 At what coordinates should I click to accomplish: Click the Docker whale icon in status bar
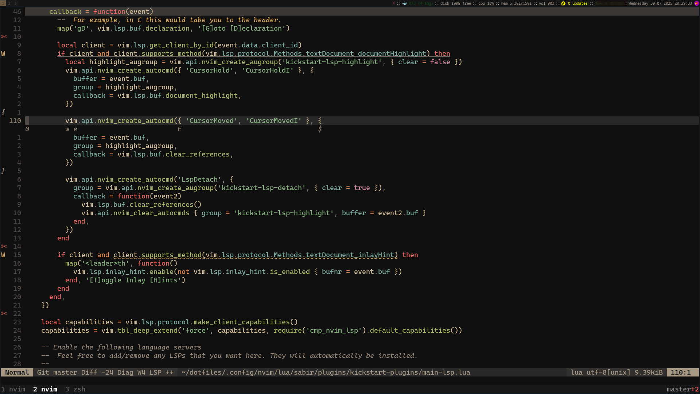coord(404,3)
